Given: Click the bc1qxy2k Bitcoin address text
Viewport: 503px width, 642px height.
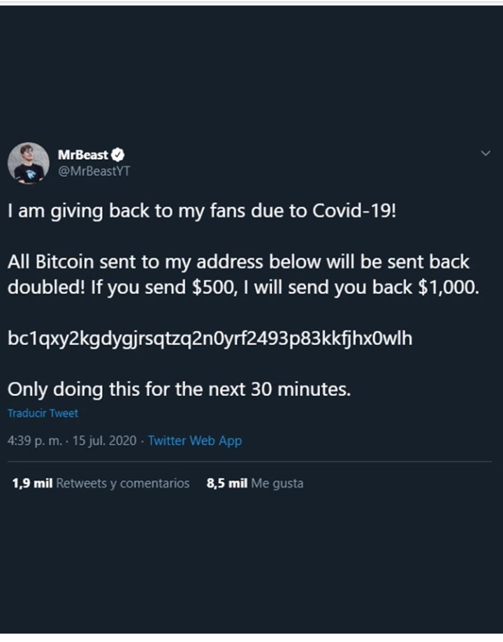Looking at the screenshot, I should click(210, 339).
